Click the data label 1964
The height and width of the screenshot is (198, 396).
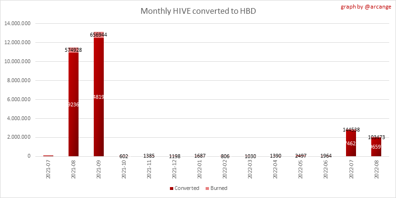pyautogui.click(x=326, y=156)
